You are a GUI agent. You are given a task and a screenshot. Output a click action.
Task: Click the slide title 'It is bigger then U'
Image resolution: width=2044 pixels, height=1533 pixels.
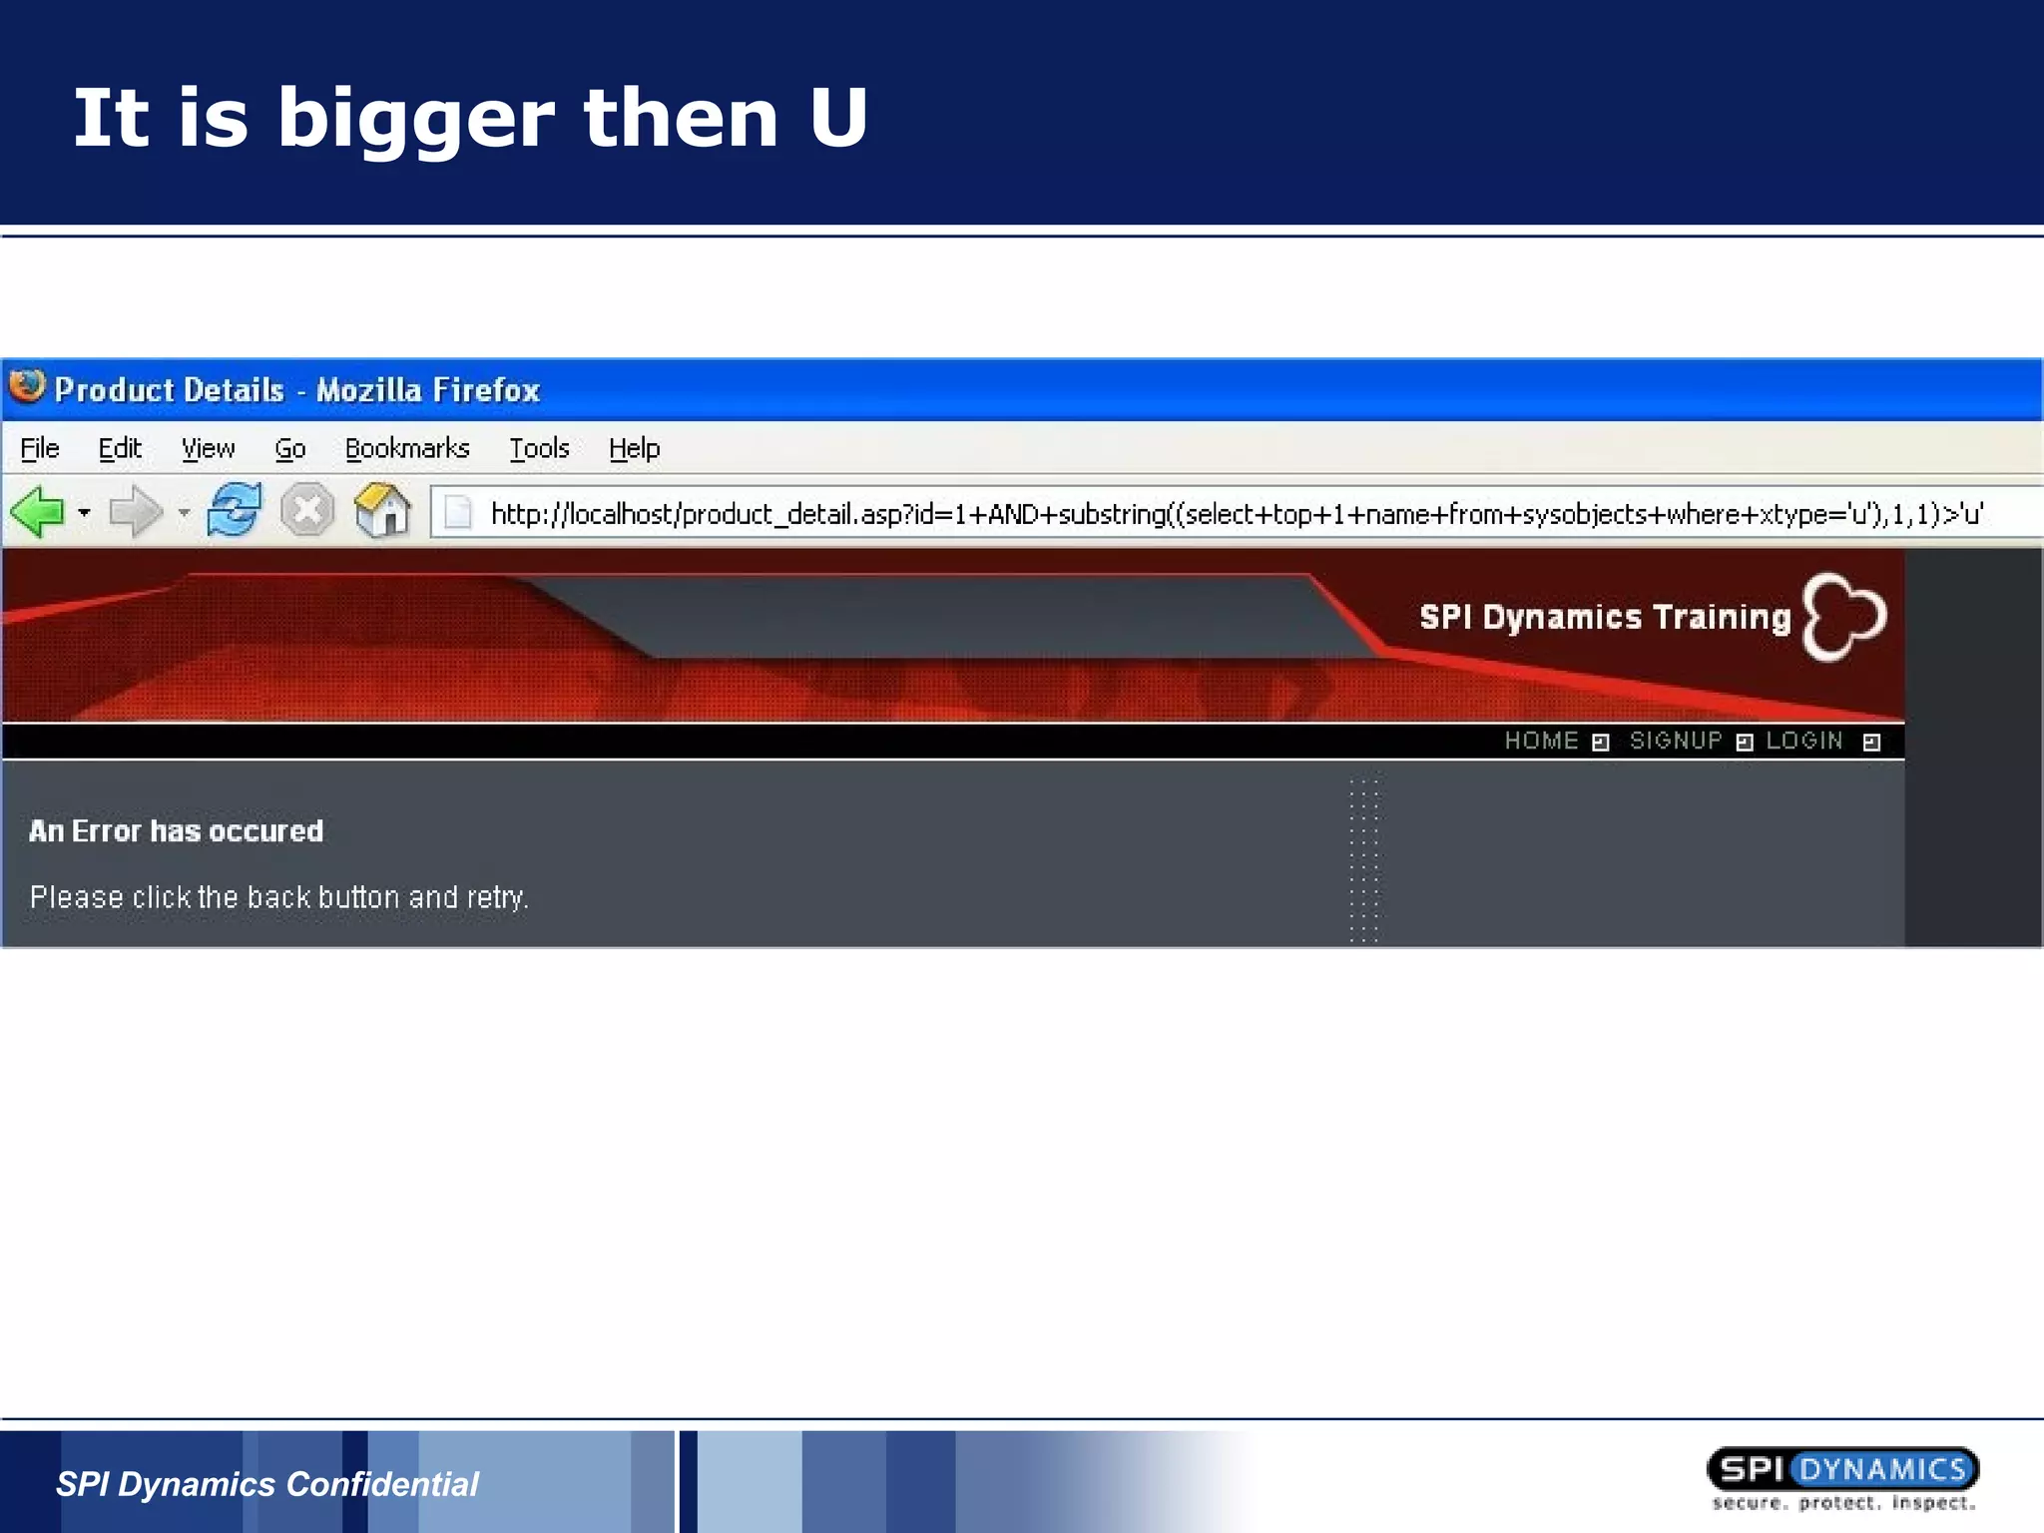tap(470, 118)
